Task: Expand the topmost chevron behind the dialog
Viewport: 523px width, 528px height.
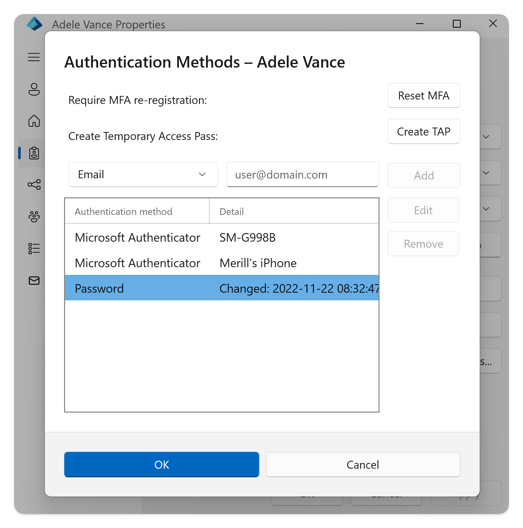Action: (486, 137)
